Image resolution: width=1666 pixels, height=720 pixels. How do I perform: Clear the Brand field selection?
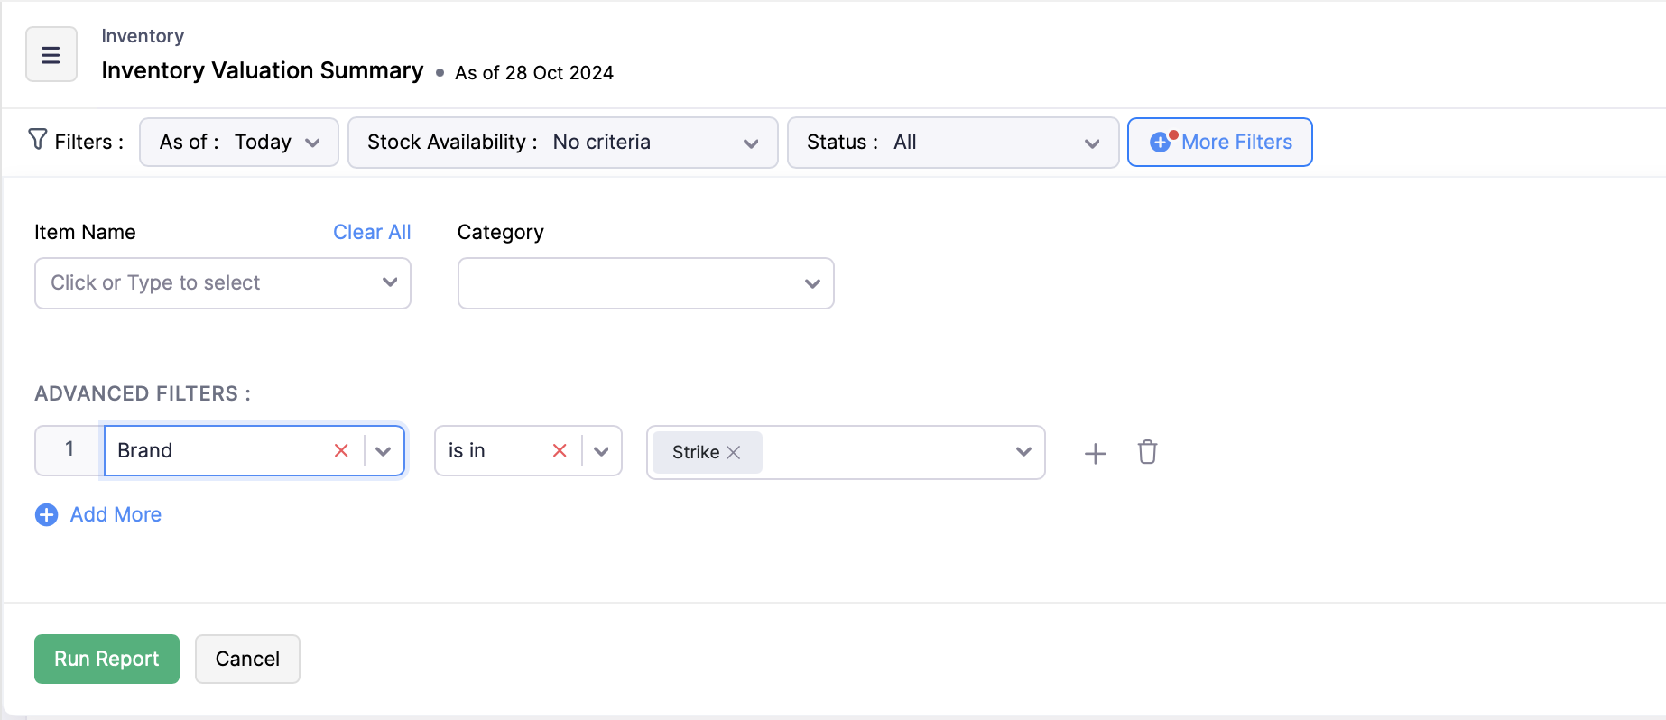point(341,450)
